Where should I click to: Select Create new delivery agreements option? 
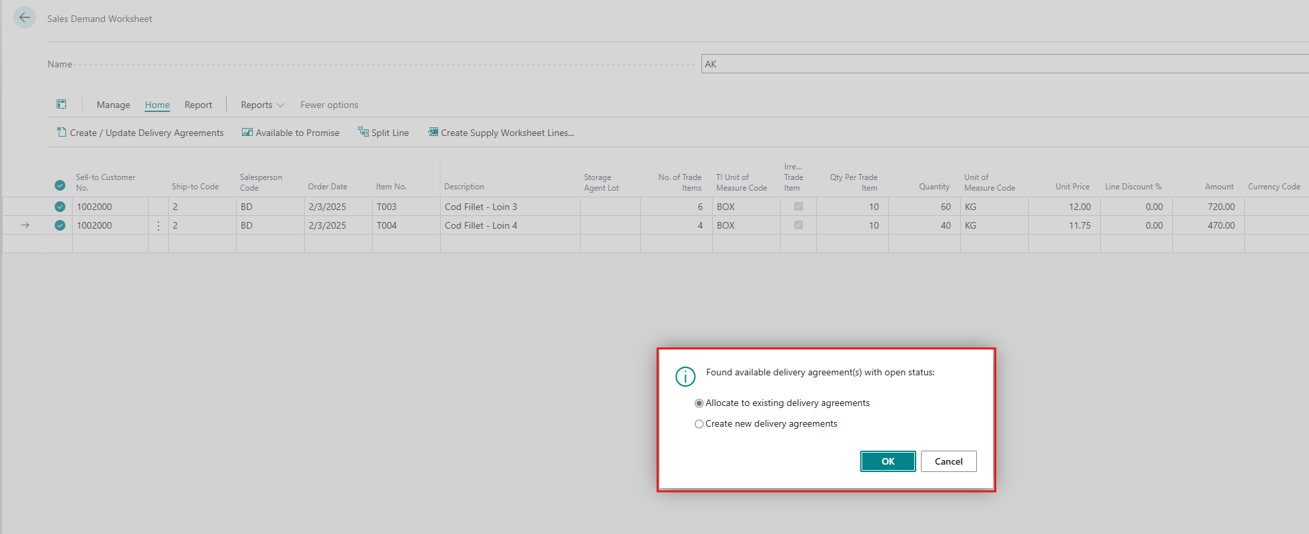(x=699, y=424)
